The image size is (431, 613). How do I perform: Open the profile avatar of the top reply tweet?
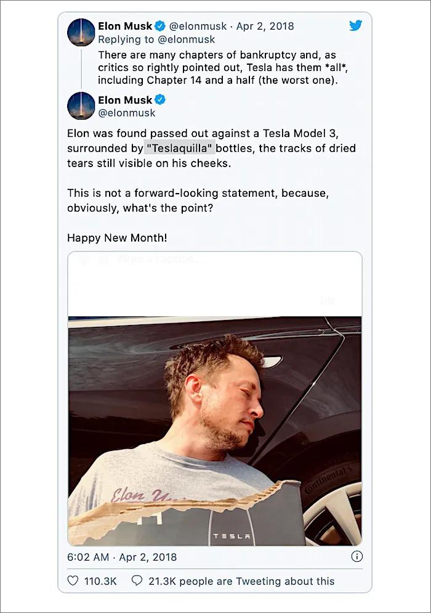coord(81,32)
